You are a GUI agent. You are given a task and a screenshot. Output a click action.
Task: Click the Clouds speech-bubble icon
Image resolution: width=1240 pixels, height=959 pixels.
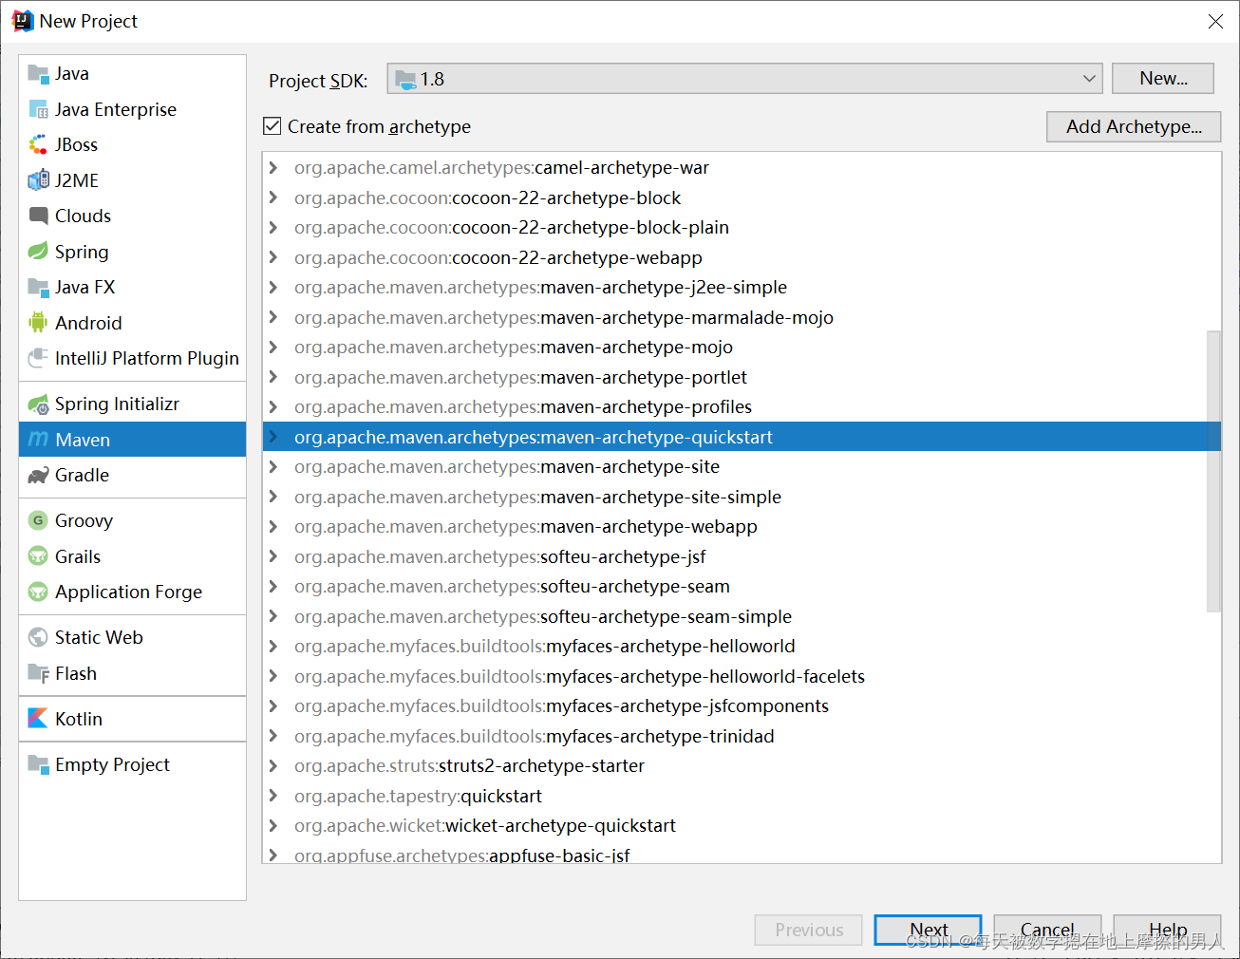pos(38,216)
